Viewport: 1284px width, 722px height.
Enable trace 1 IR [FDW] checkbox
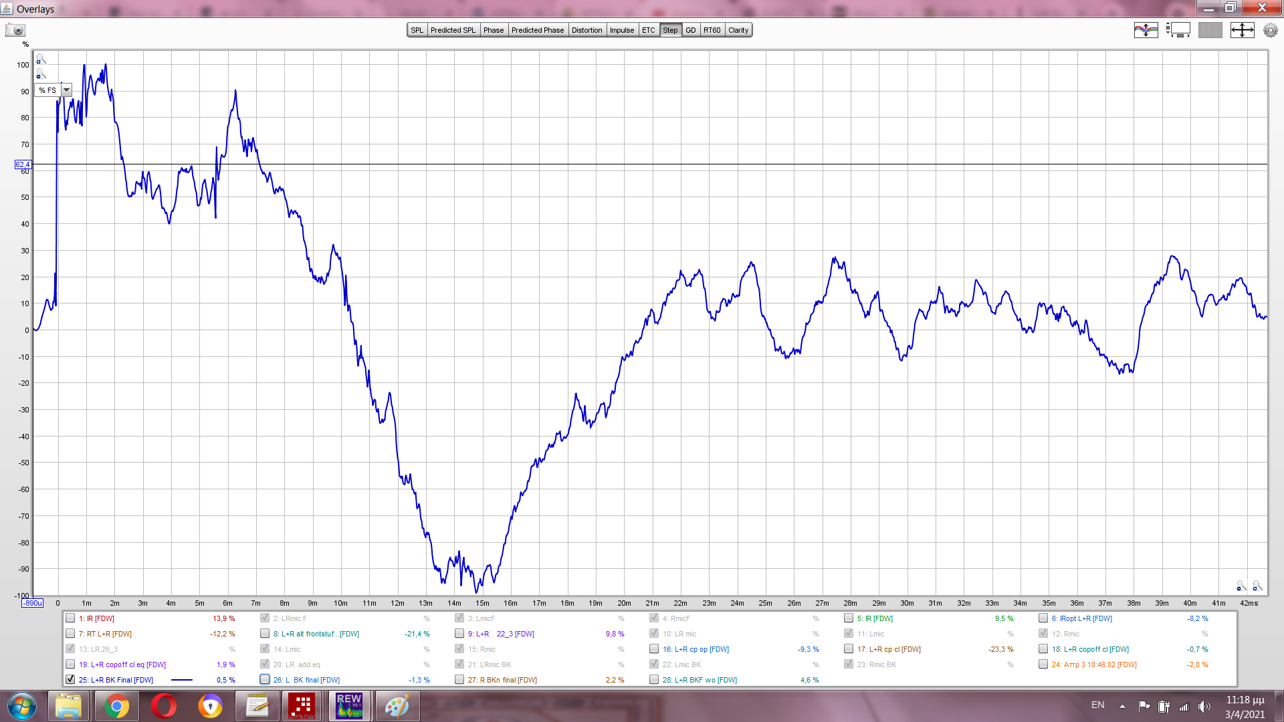(70, 618)
